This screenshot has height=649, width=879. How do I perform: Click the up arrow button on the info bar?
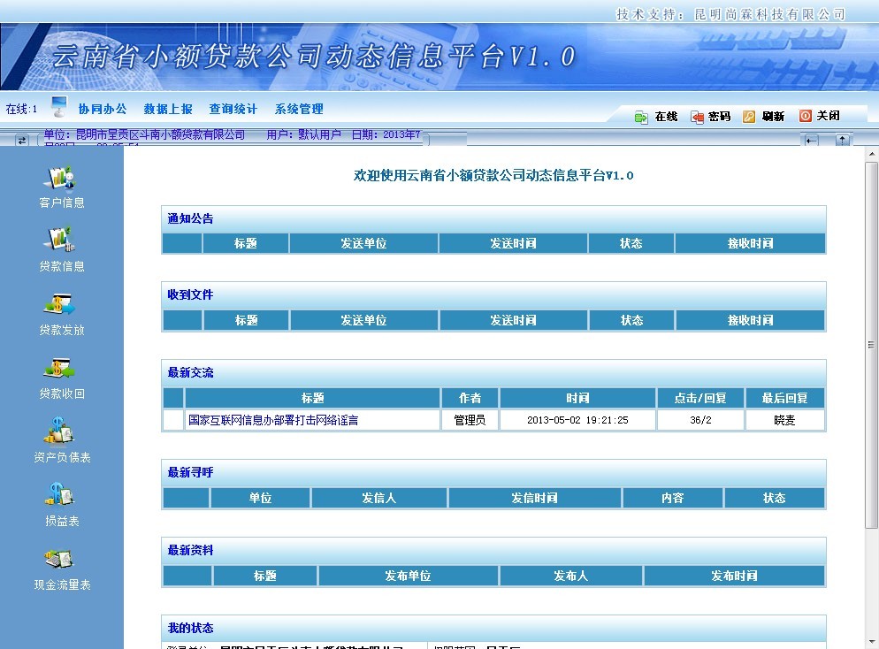point(843,140)
